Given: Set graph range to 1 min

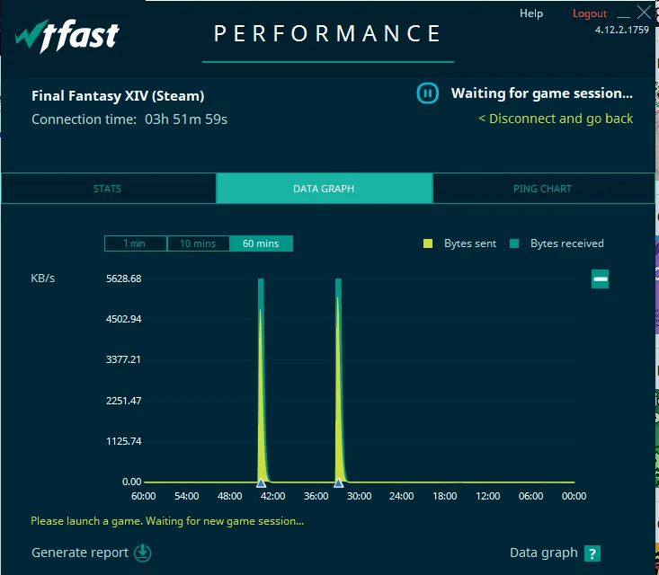Looking at the screenshot, I should pos(136,243).
